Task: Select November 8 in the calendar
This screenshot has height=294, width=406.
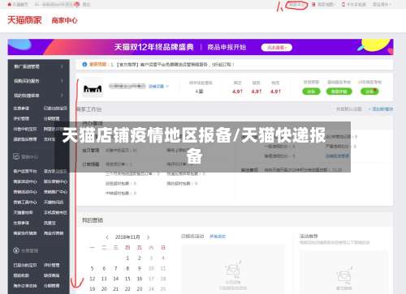Action: pyautogui.click(x=127, y=268)
